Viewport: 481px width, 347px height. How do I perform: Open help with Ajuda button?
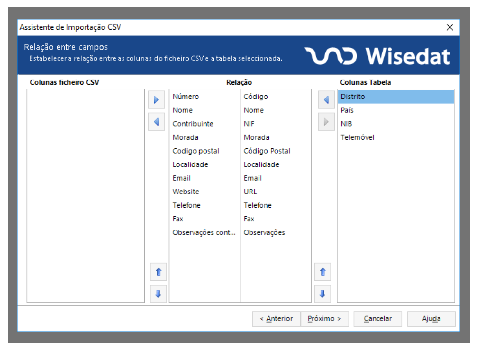(431, 319)
